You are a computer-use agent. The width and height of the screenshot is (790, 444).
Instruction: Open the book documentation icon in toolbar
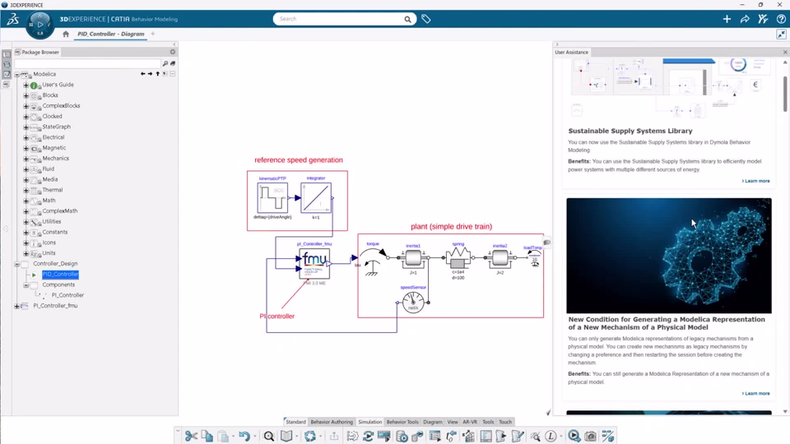coord(286,436)
